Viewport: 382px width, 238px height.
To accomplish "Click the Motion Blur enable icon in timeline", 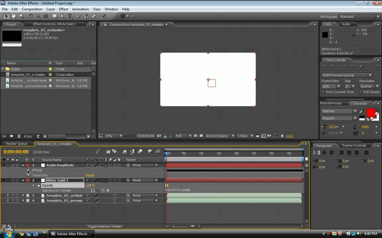I will pos(140,151).
